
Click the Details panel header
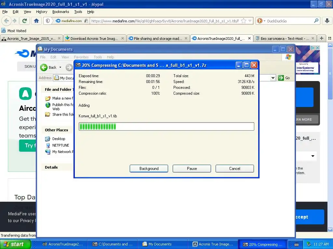point(58,167)
